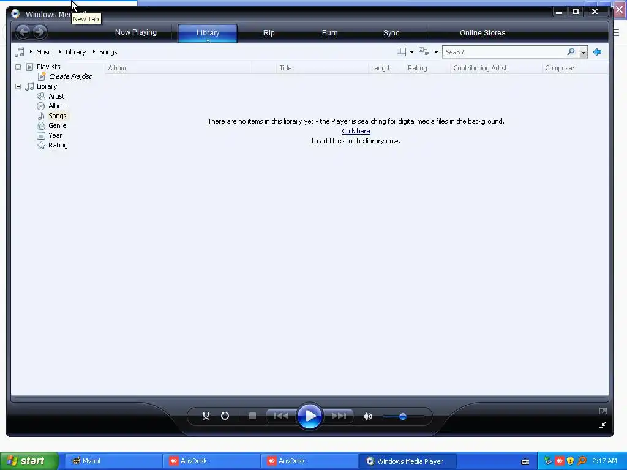This screenshot has height=470, width=627.
Task: Click the music note category icon in breadcrumb
Action: click(19, 52)
